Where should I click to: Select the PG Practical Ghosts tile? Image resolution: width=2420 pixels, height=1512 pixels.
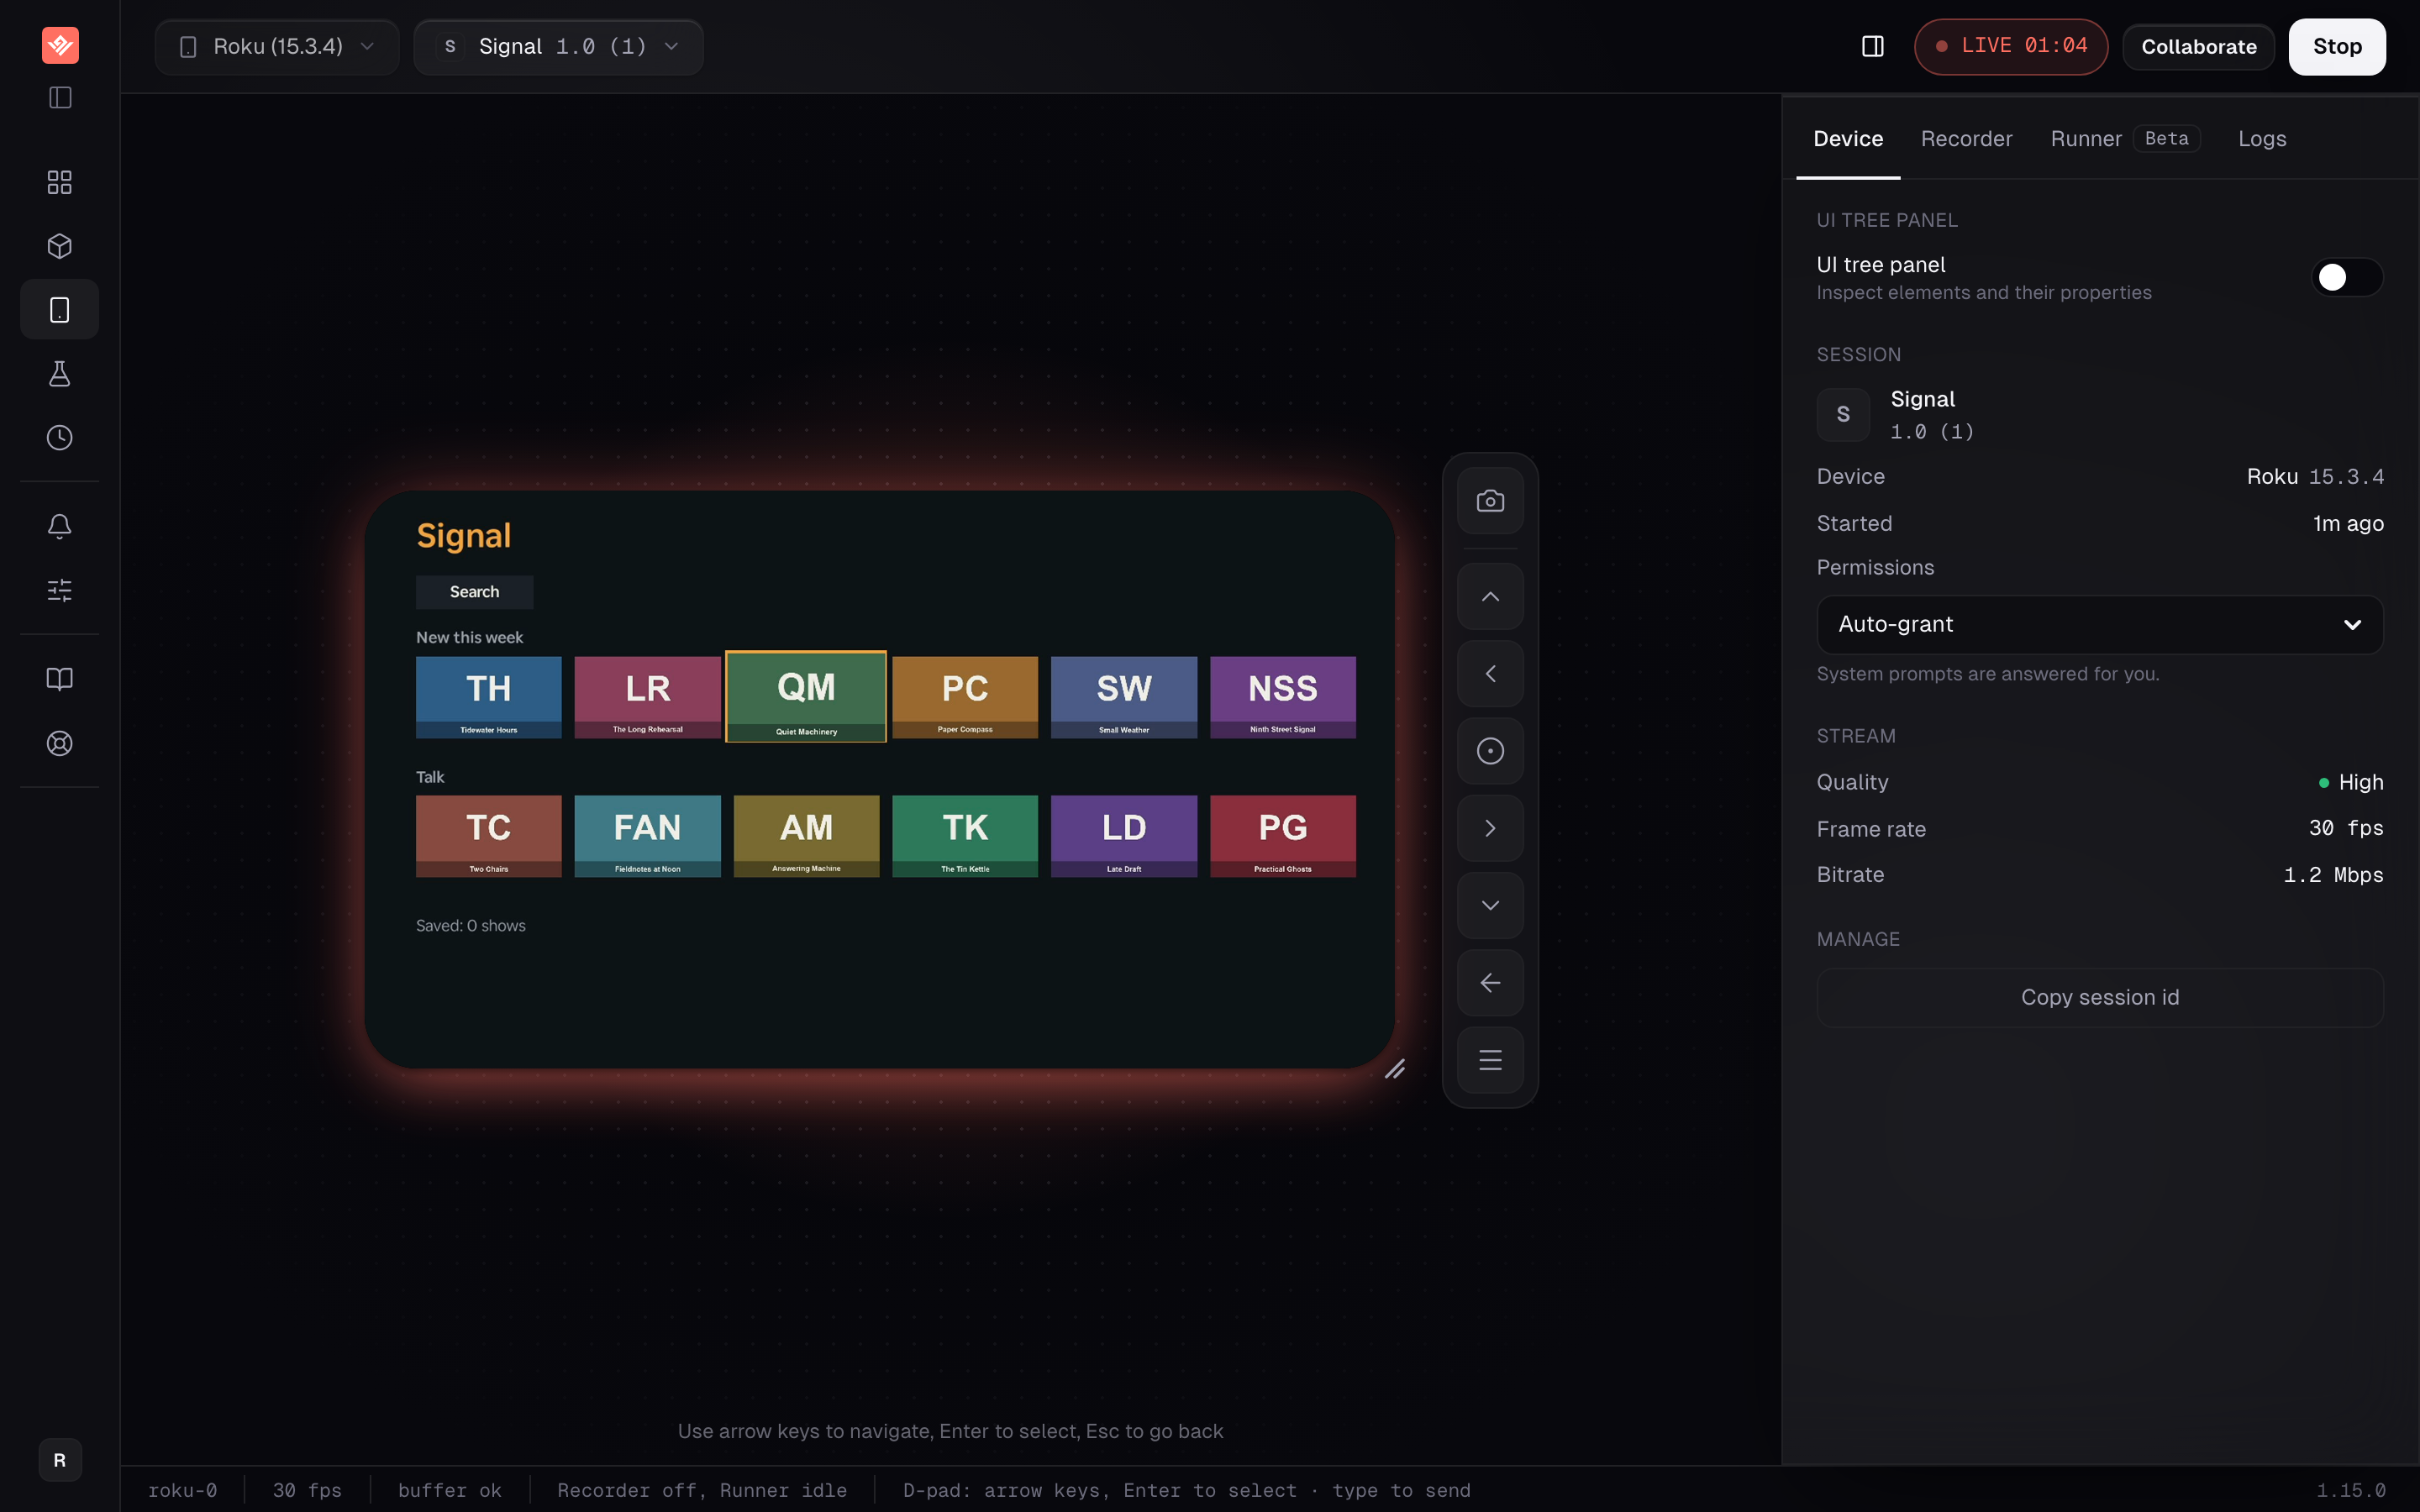pyautogui.click(x=1283, y=836)
